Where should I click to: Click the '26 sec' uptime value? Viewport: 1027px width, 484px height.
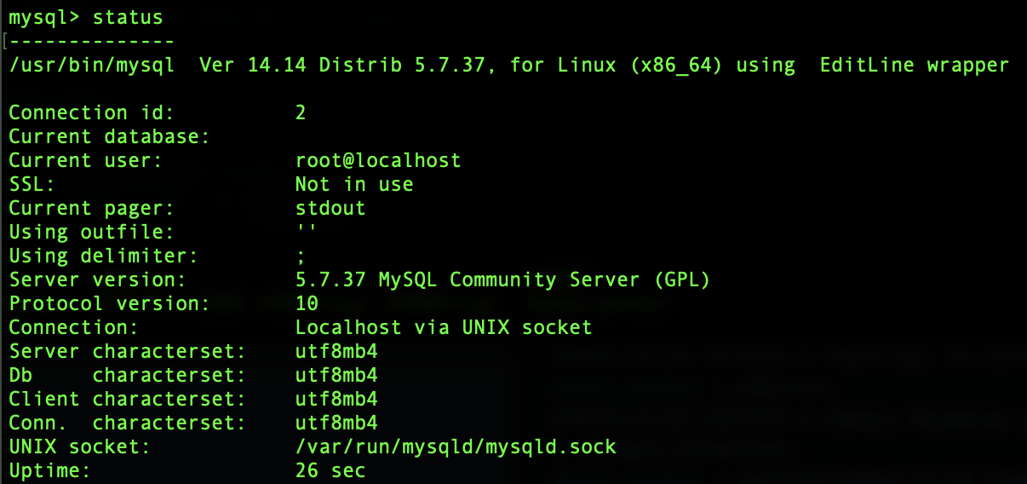[x=330, y=470]
